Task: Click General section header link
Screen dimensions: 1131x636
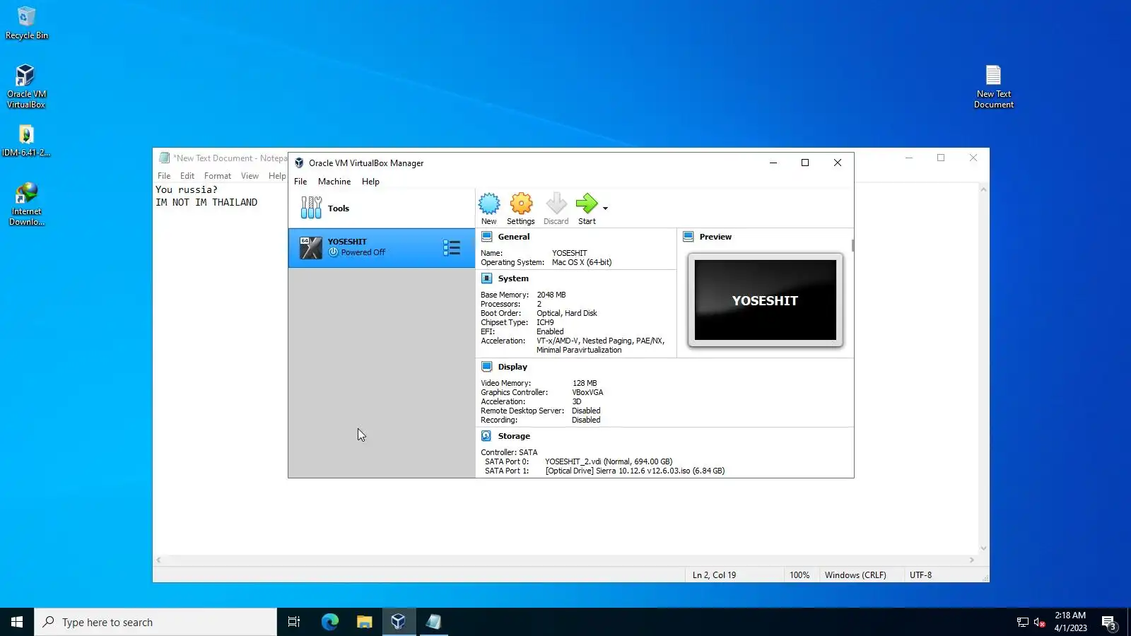Action: pos(514,237)
